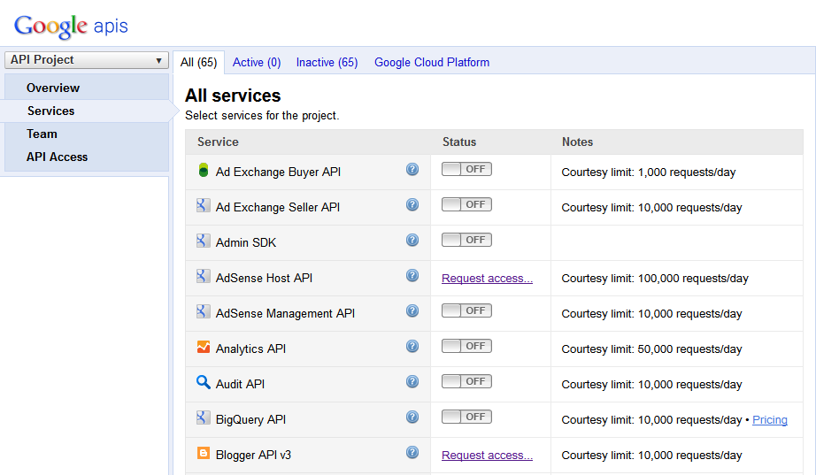Click the Analytics API service name

point(250,349)
